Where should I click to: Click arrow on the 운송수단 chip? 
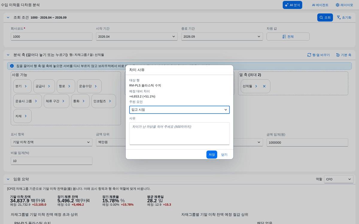pos(96,86)
